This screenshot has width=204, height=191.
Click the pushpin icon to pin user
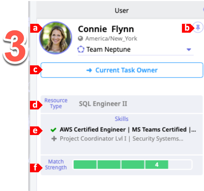coord(198,27)
